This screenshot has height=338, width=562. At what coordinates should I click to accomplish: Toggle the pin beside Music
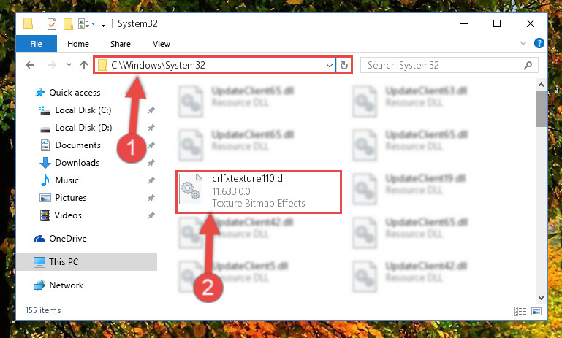[151, 180]
